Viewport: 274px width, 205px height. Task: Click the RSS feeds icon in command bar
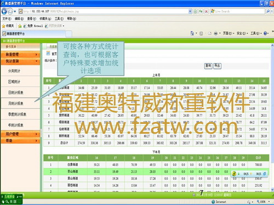click(x=201, y=33)
